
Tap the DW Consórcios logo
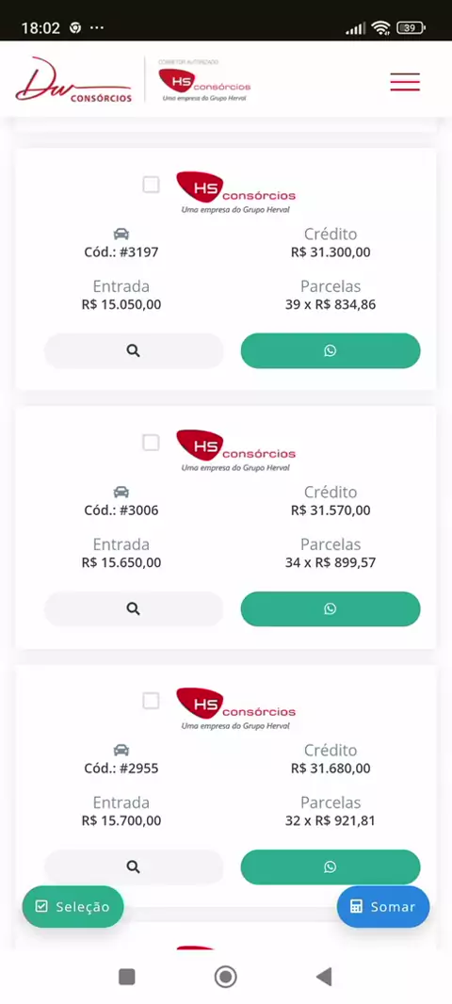click(73, 80)
